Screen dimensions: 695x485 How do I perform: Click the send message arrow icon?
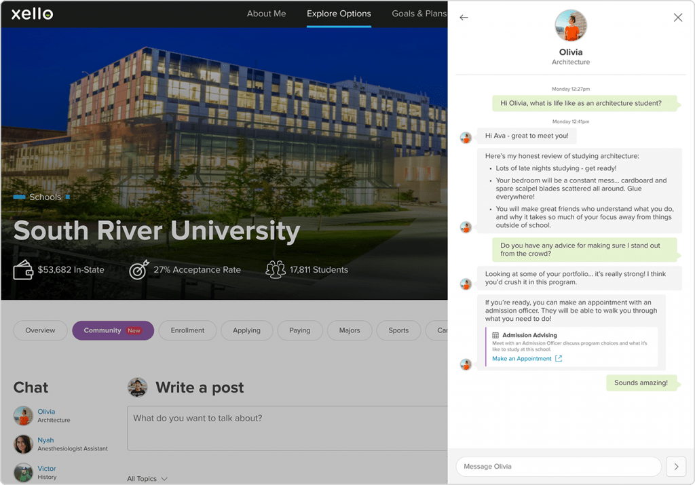[x=676, y=467]
